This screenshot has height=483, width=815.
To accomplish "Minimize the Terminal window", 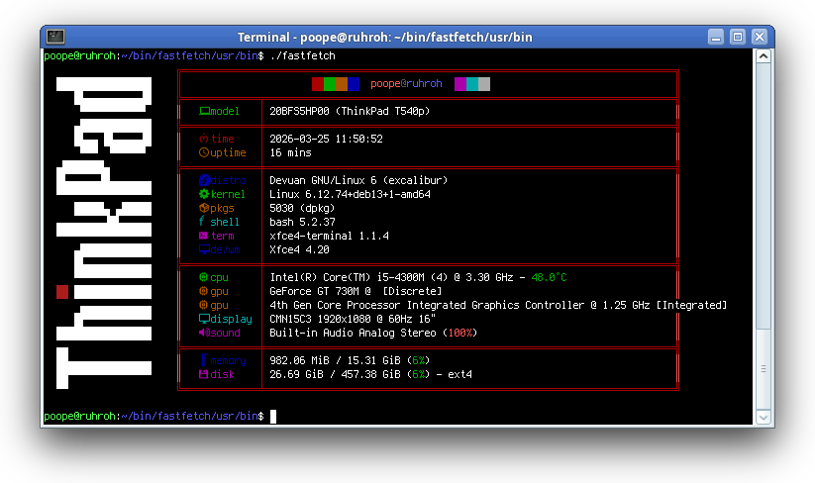I will (716, 37).
